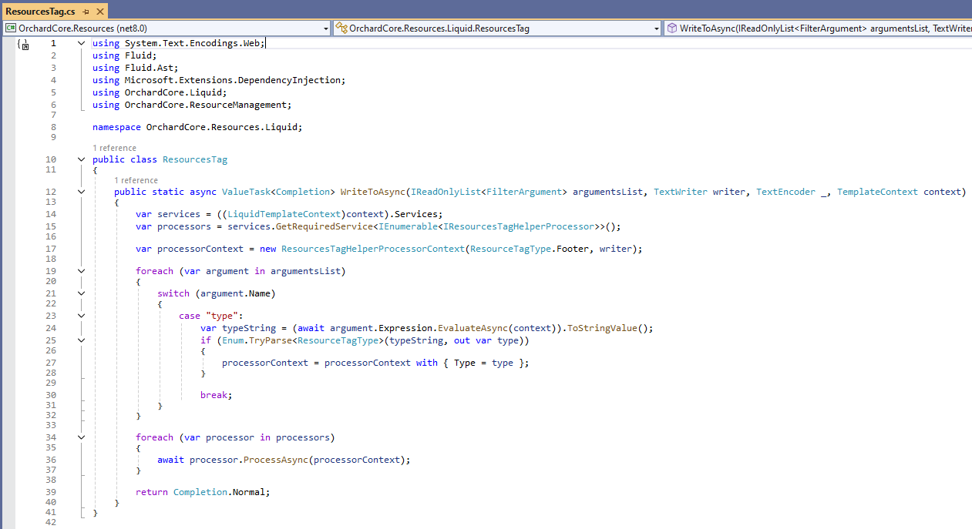Click the 'static' keyword on line 12
The height and width of the screenshot is (529, 972).
(168, 192)
